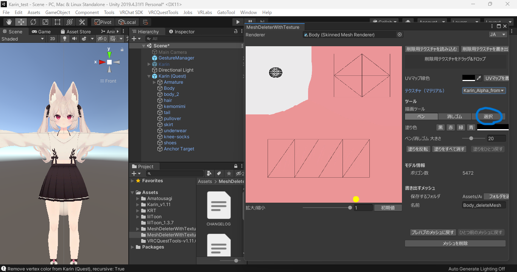
Task: Expand the Packages folder
Action: pyautogui.click(x=132, y=247)
